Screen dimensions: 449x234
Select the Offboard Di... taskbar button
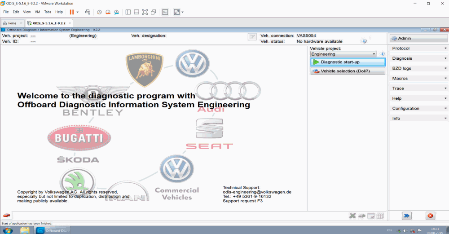click(x=52, y=230)
